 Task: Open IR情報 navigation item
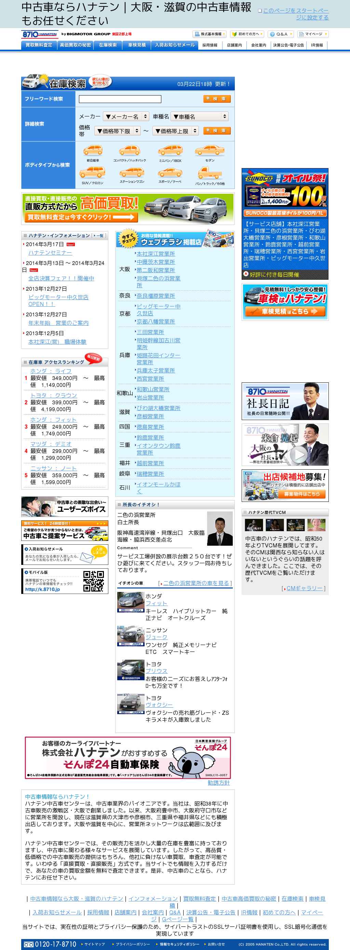coord(317,46)
